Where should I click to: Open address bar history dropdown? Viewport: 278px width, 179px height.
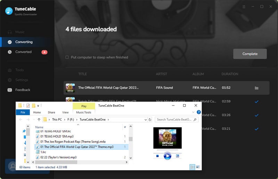146,120
